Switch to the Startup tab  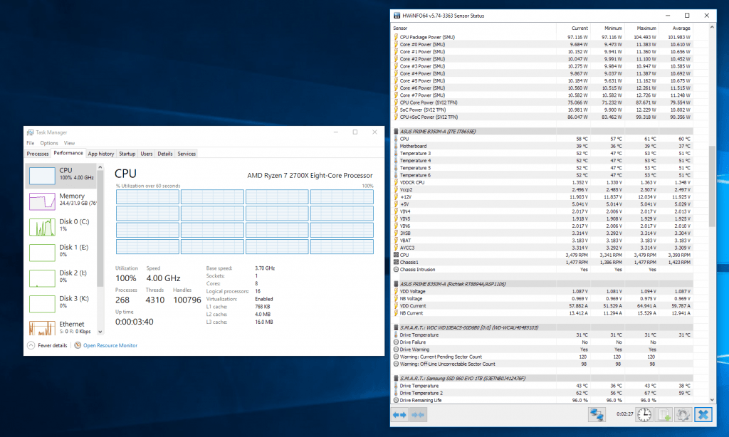pos(127,154)
